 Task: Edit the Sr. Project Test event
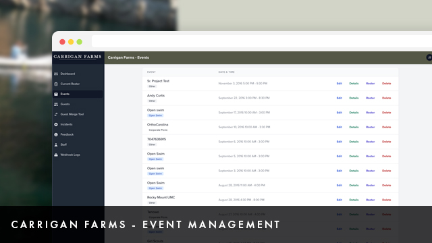click(x=339, y=84)
